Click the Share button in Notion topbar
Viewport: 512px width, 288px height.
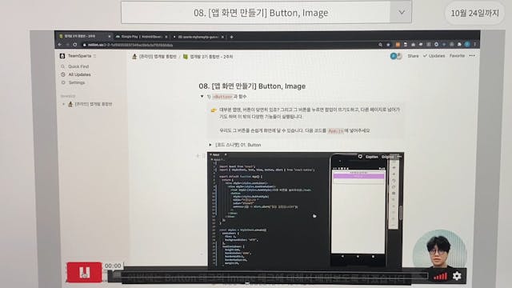click(x=413, y=56)
